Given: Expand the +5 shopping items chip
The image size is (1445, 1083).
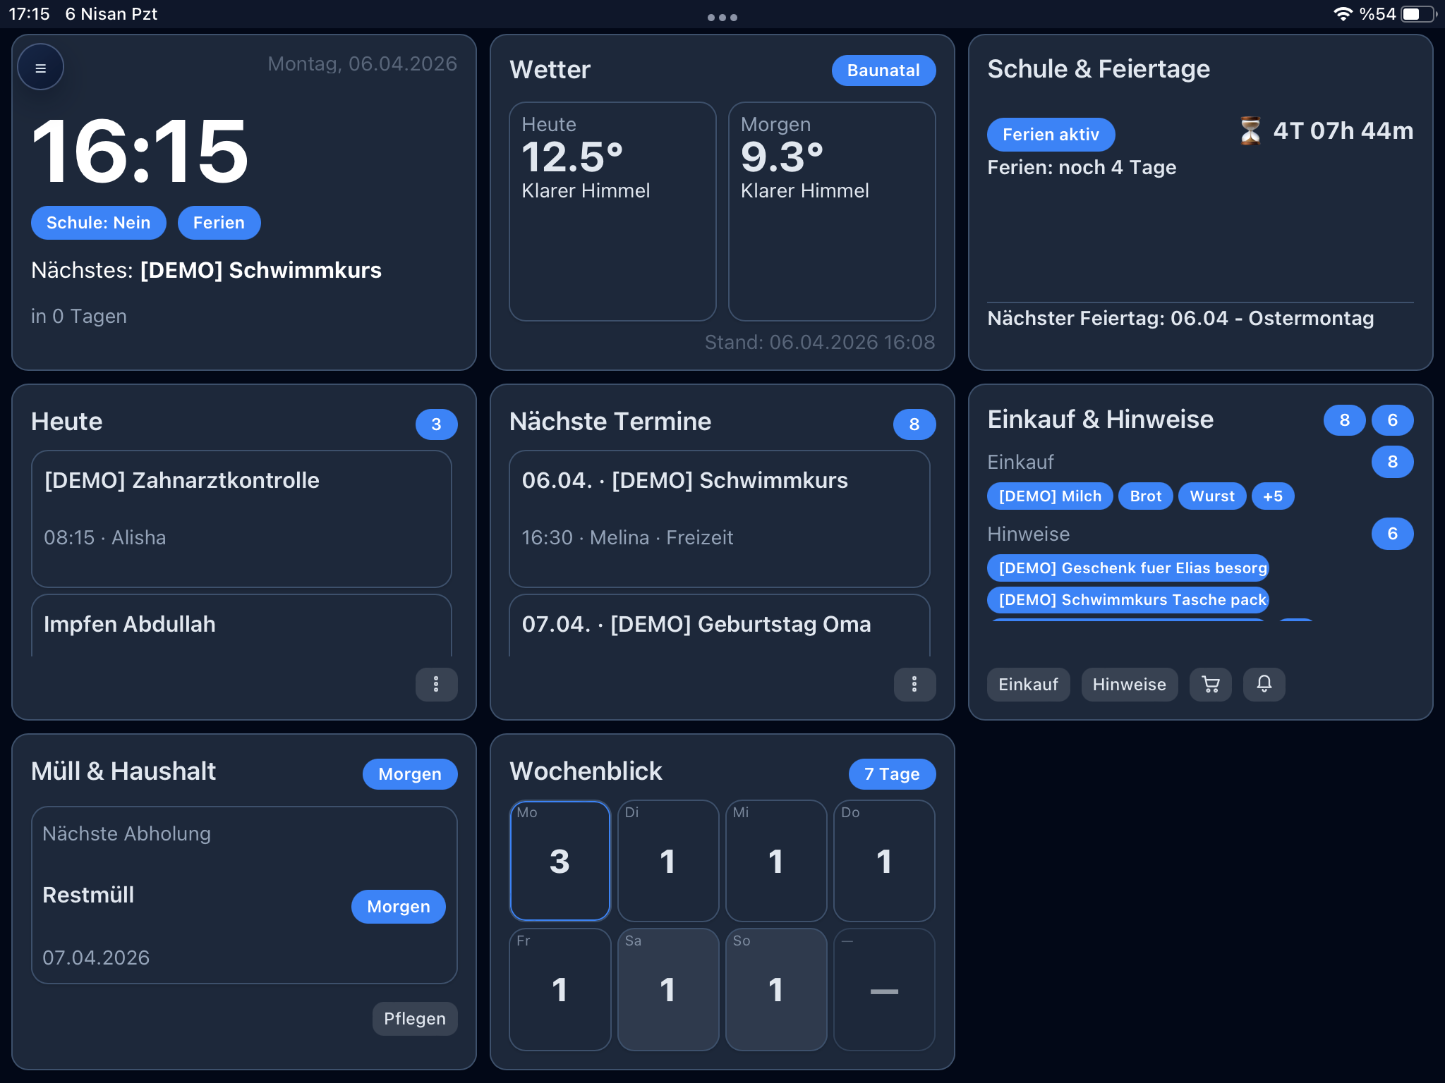Looking at the screenshot, I should (x=1272, y=496).
